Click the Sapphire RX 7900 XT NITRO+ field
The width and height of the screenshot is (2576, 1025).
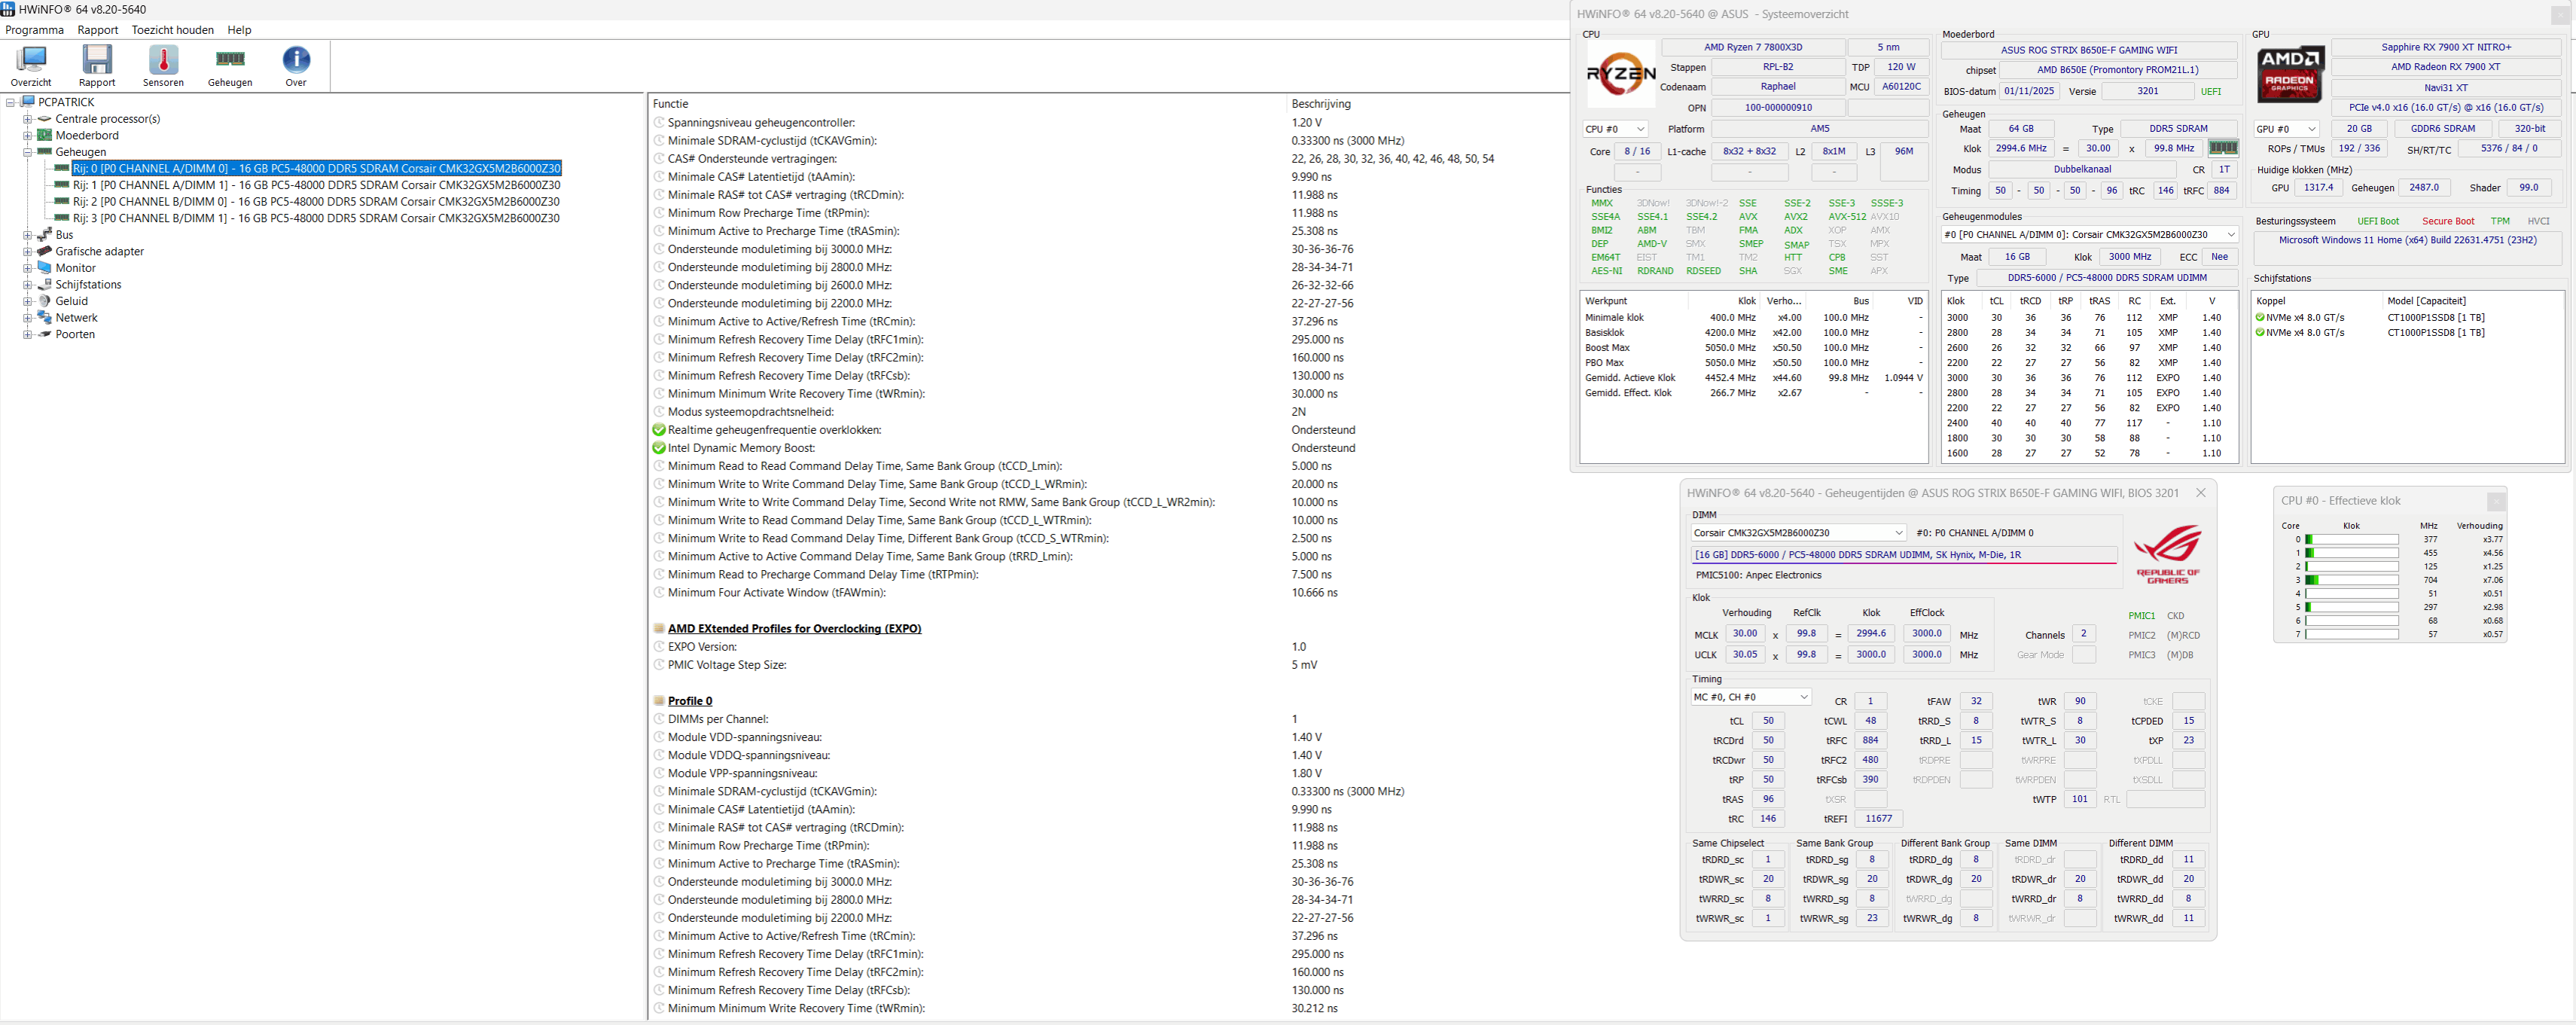click(x=2445, y=47)
